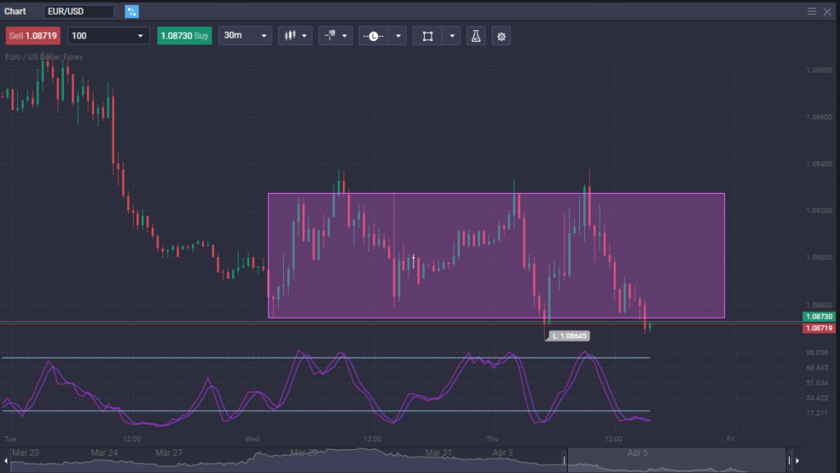Open the chart settings gear icon
Image resolution: width=840 pixels, height=473 pixels.
(x=500, y=35)
